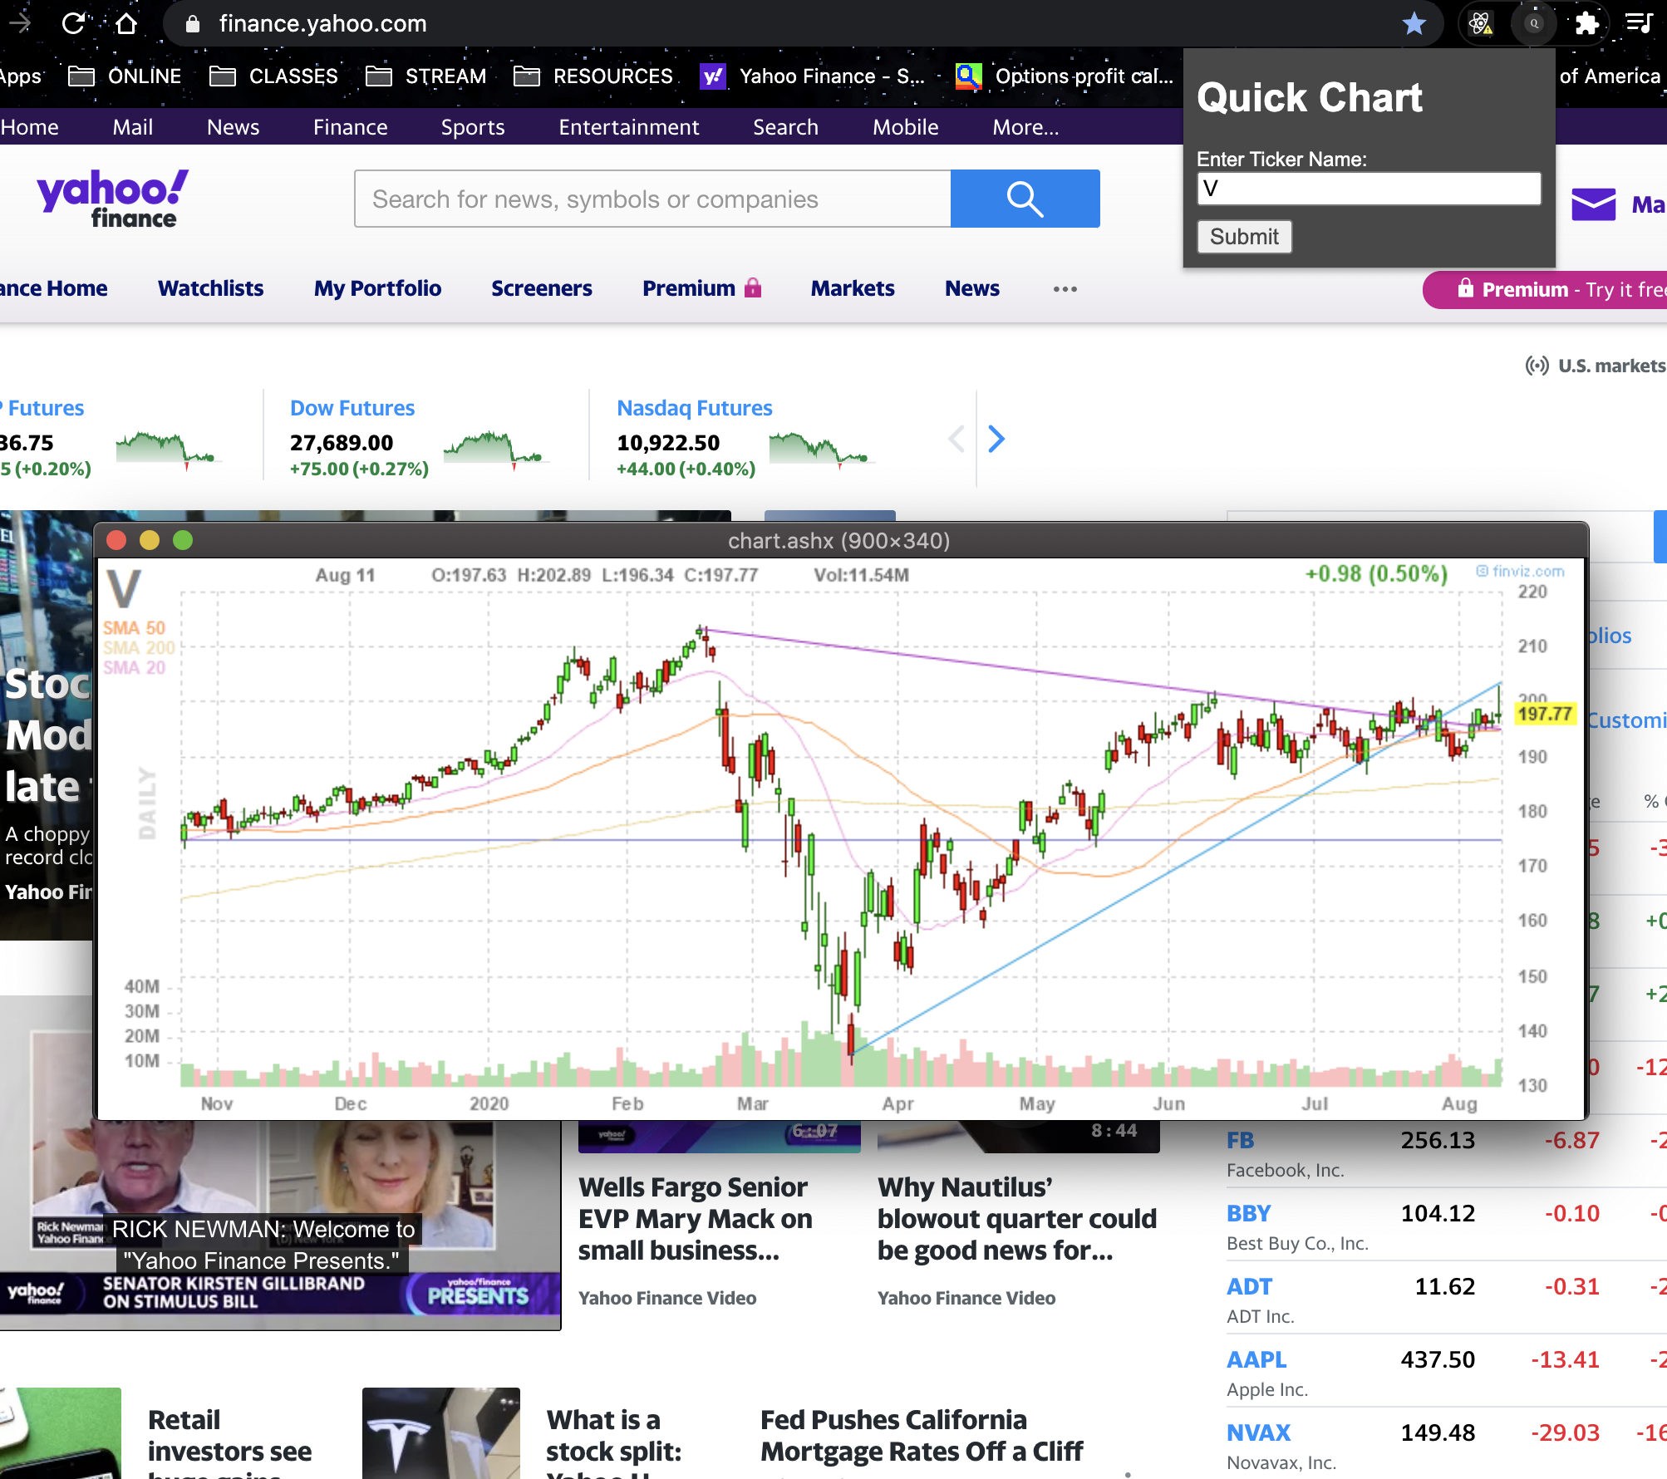The width and height of the screenshot is (1667, 1479).
Task: Open Mobile in the Yahoo top bar
Action: (x=905, y=127)
